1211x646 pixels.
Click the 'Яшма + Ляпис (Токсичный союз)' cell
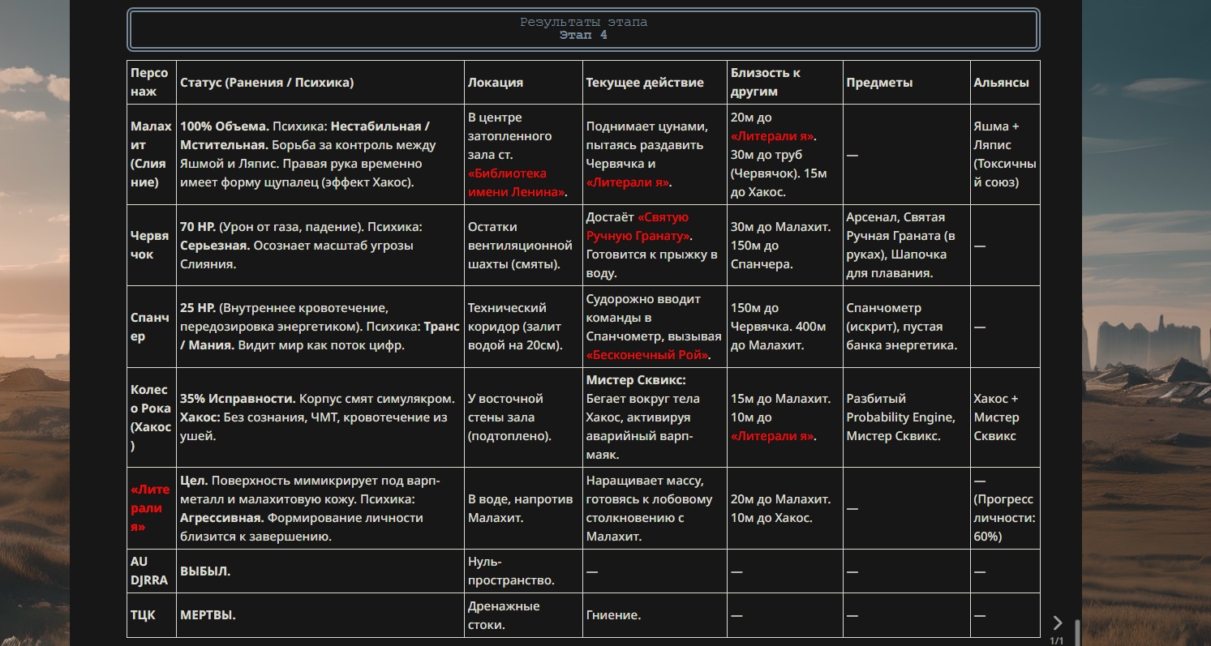[x=1005, y=154]
